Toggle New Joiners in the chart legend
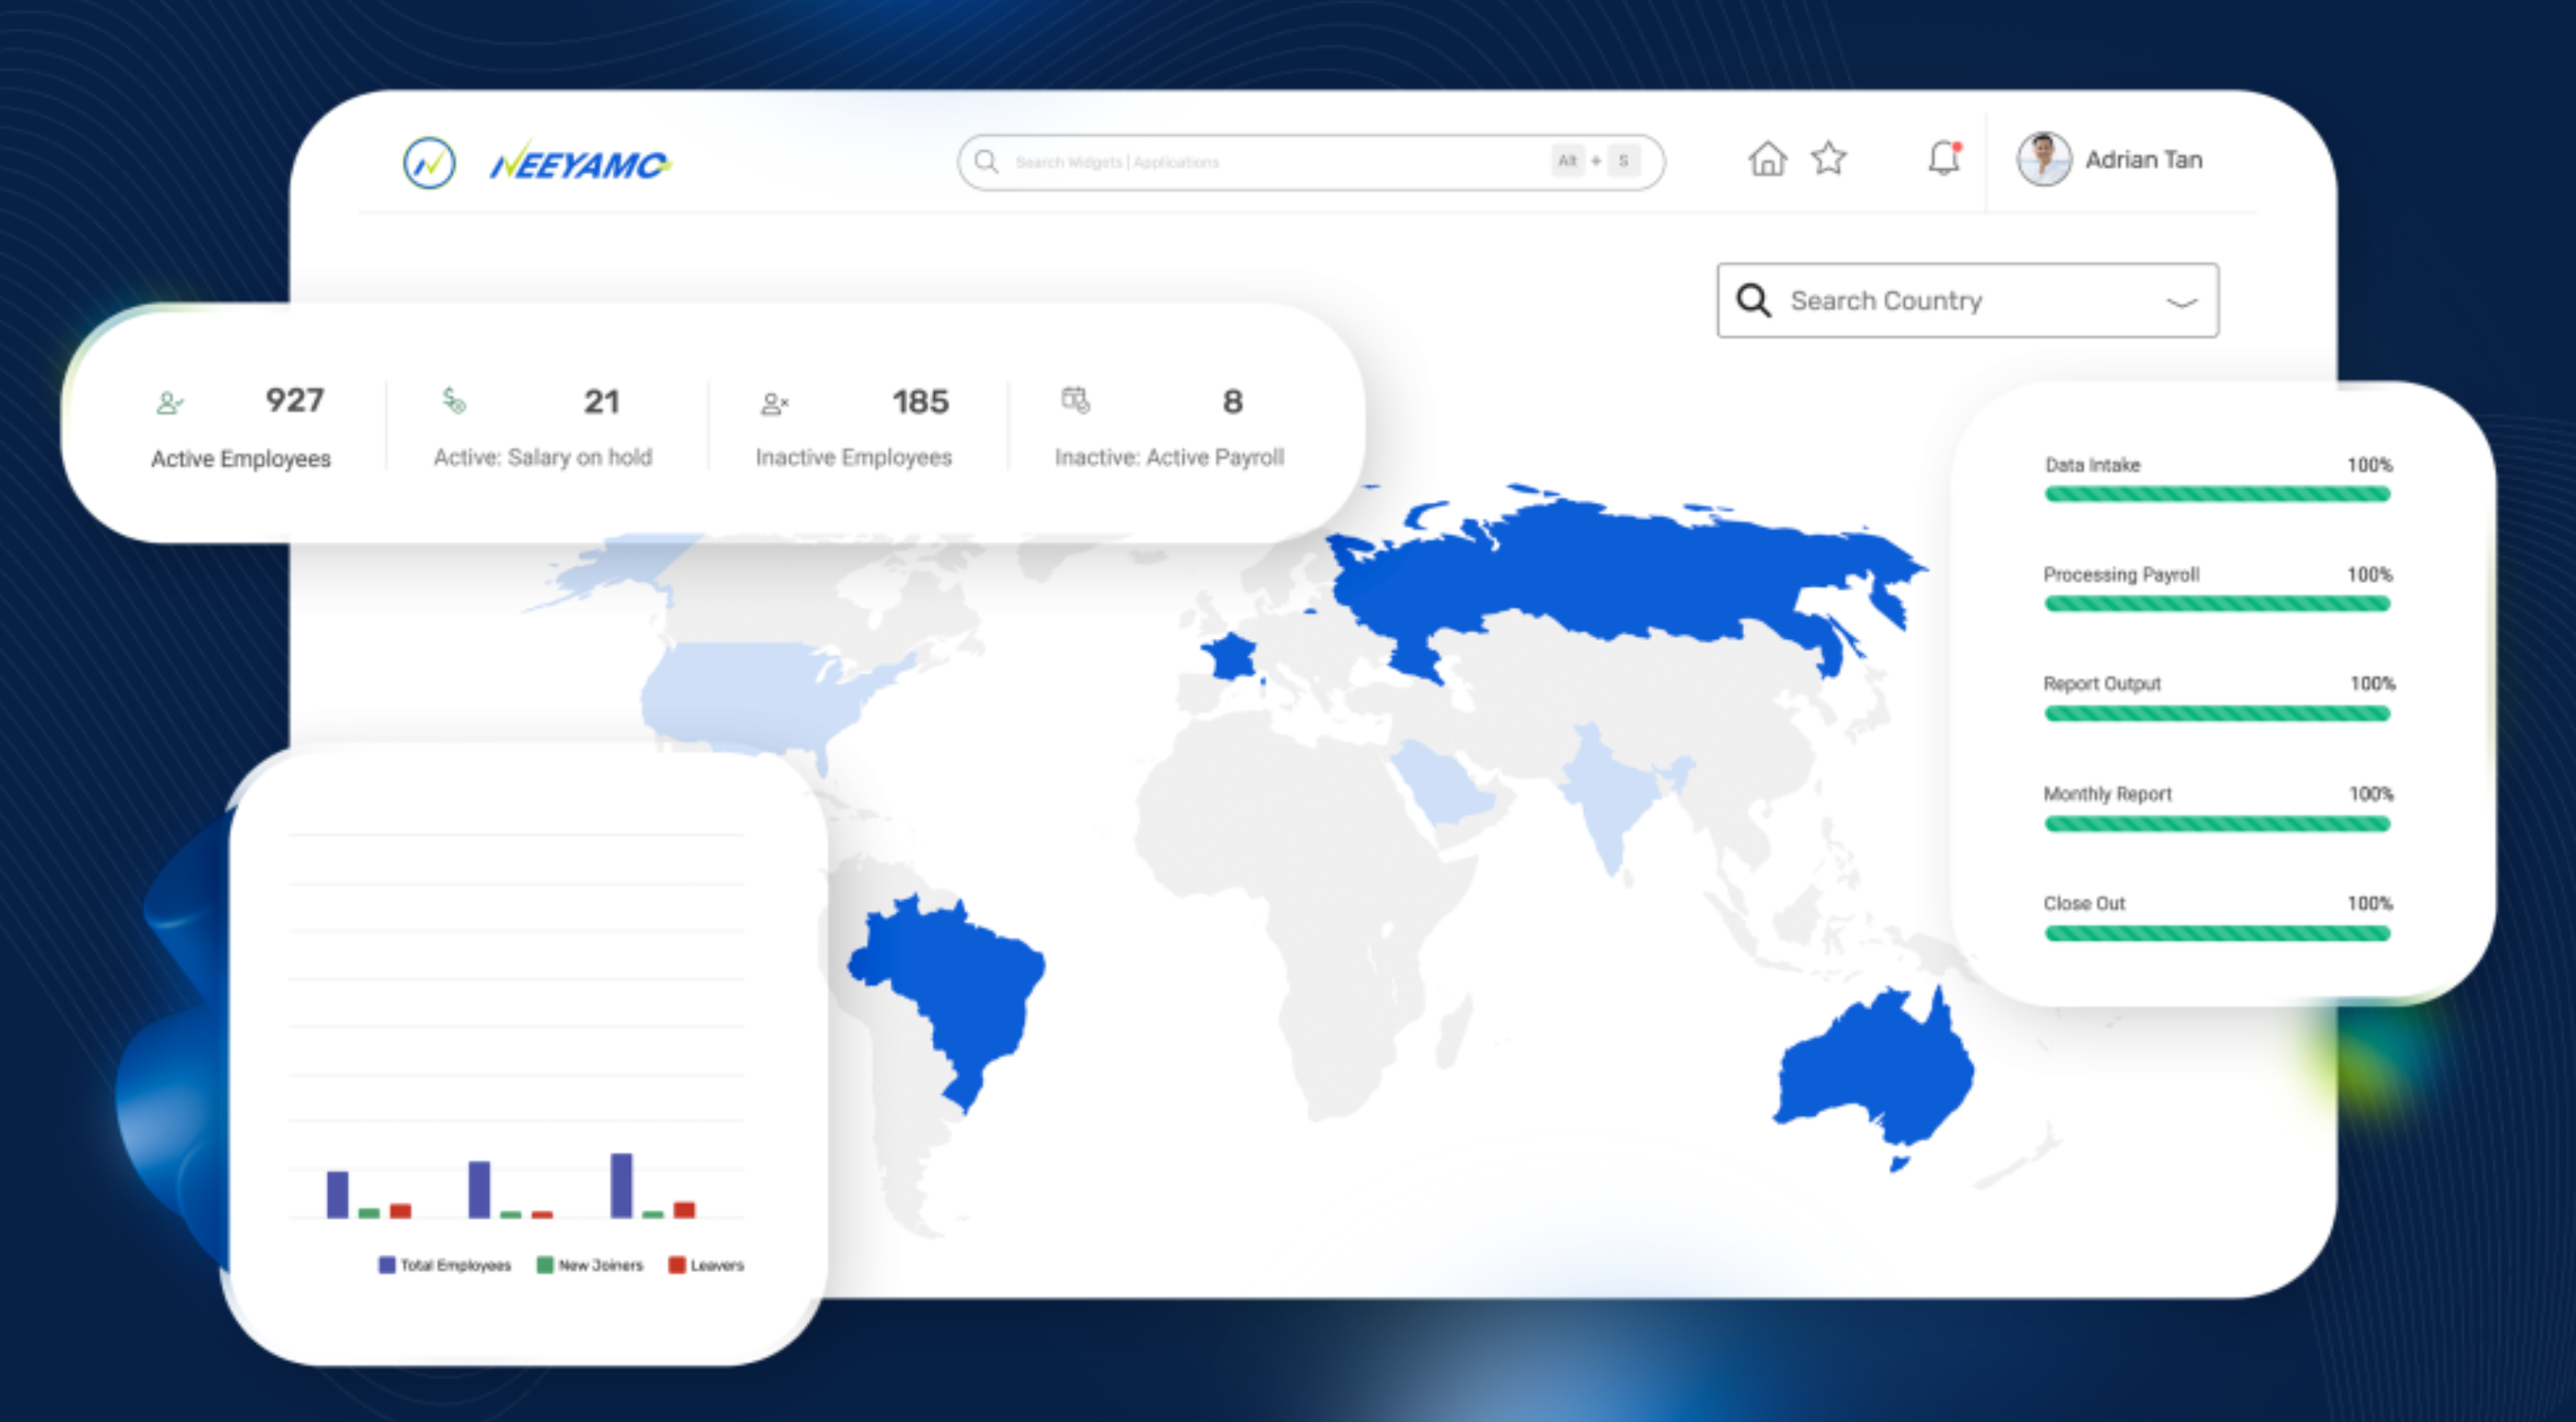 coord(592,1264)
